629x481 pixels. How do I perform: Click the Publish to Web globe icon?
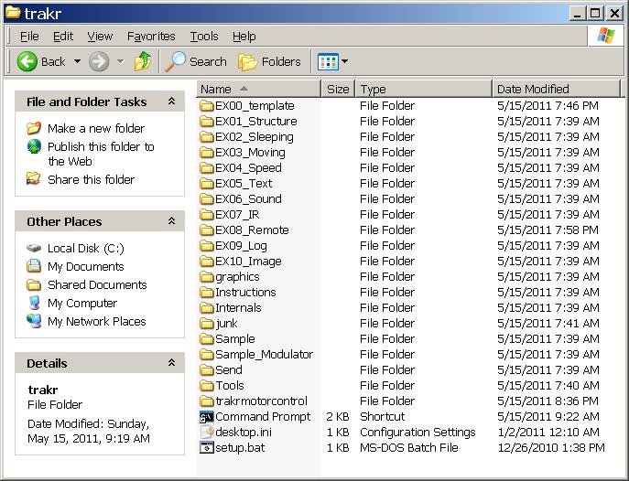34,146
